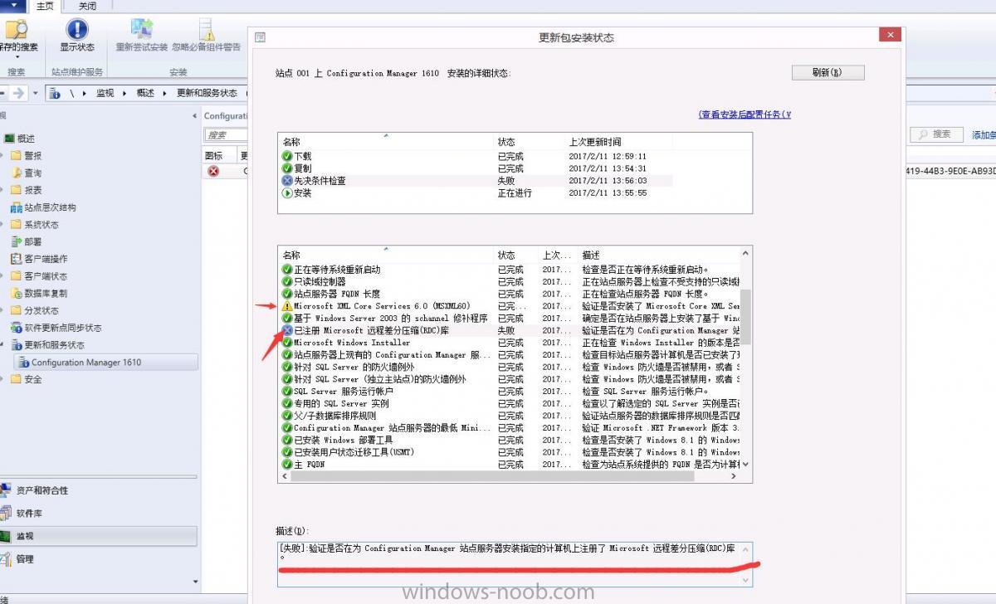Click the 添加条件 link in the background
Screen dimensions: 996x604
[984, 134]
